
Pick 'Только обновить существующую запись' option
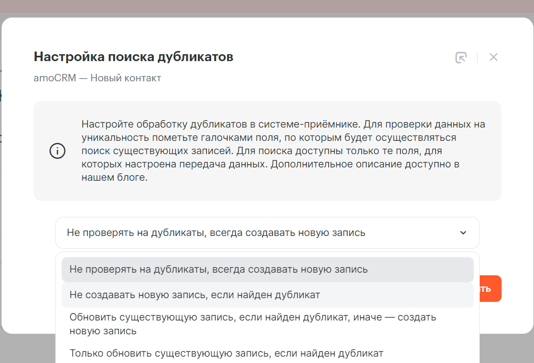click(x=226, y=353)
